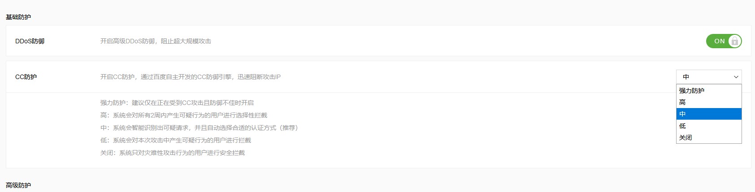Click the 开启CC防护 description text

[x=191, y=77]
